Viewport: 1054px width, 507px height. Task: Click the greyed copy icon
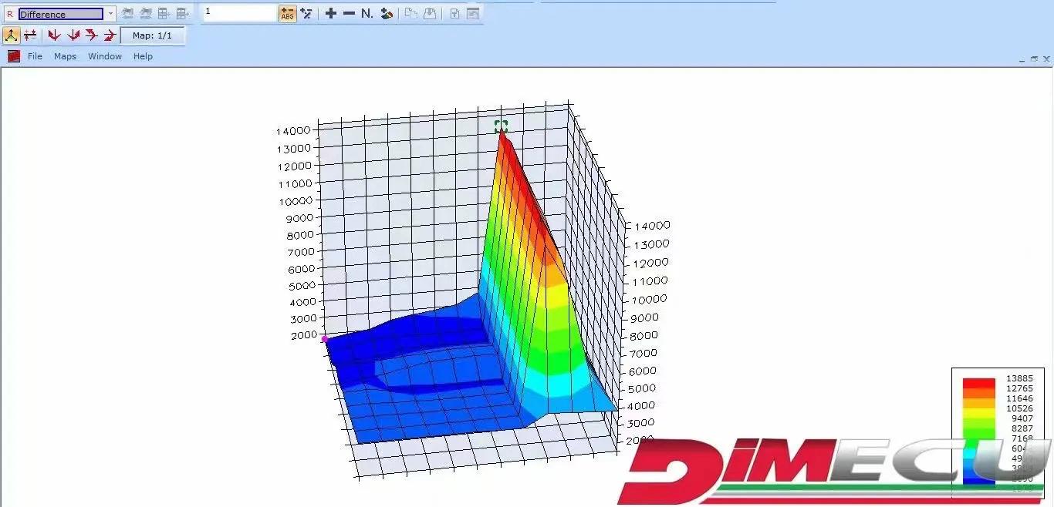(x=411, y=13)
